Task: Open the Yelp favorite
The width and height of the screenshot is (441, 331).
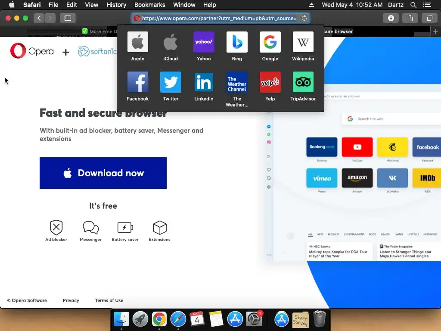Action: coord(270,86)
